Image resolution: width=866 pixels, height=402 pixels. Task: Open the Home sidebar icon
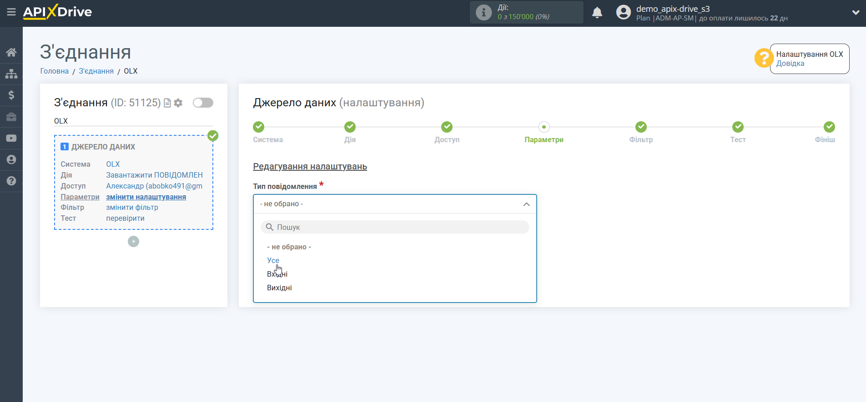(x=11, y=52)
